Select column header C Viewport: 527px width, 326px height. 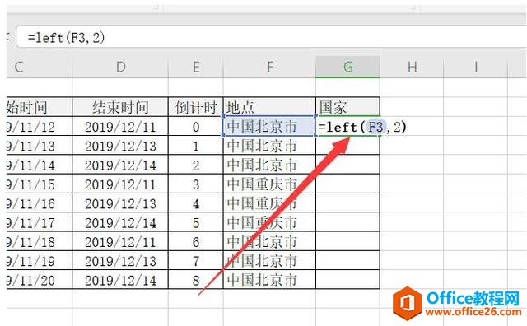tap(39, 67)
